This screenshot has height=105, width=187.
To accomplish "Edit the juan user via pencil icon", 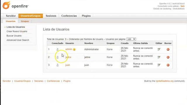I will point(159,65).
